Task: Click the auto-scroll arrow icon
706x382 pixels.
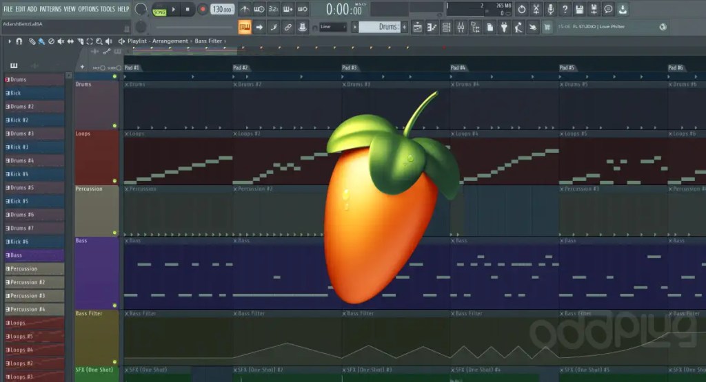Action: point(259,27)
